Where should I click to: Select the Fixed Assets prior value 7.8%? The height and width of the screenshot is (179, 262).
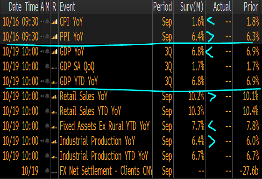pyautogui.click(x=253, y=126)
